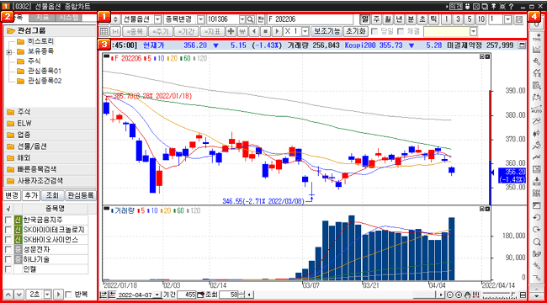
Task: Click the play forward arrow in toolbar
Action: tap(277, 31)
